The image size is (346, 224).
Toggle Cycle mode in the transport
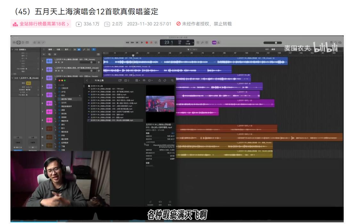coord(156,42)
